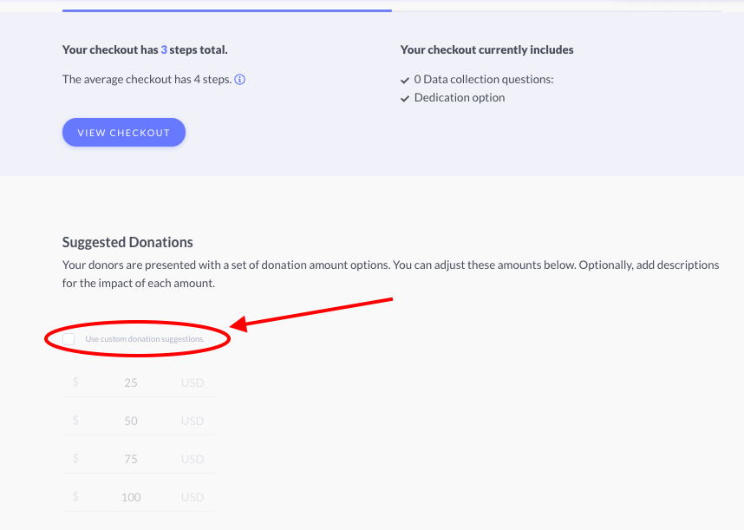The width and height of the screenshot is (744, 530).
Task: Click the dollar sign in the 100 amount row
Action: 75,496
